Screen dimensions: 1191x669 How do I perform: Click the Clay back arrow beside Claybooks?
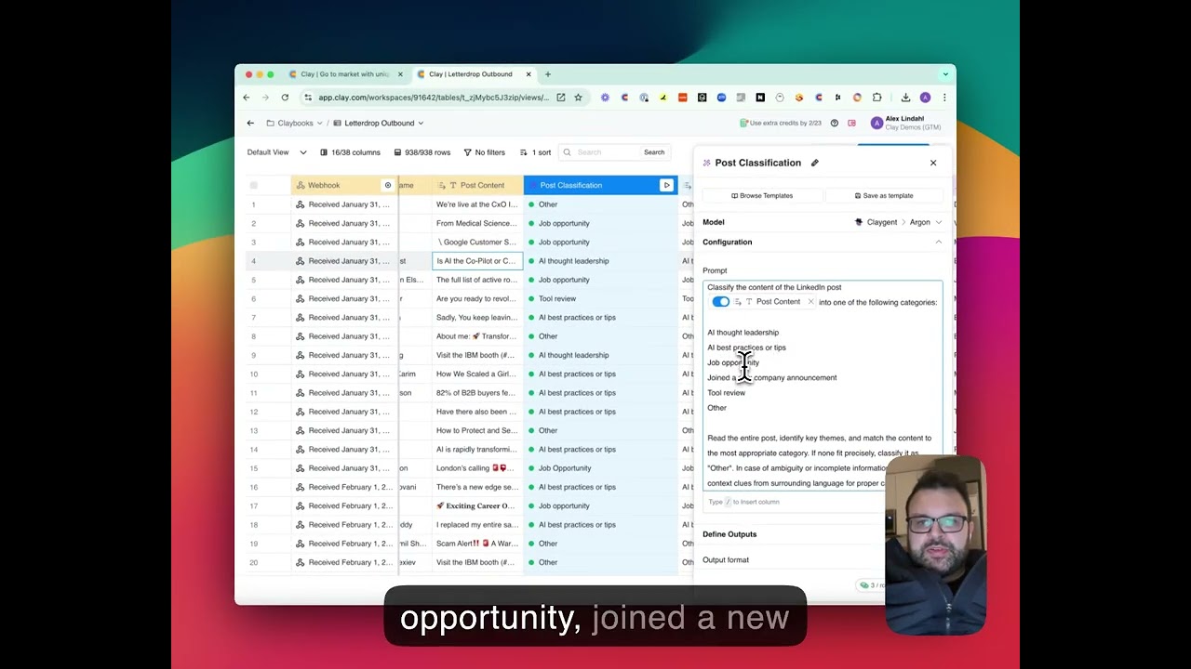(x=250, y=123)
